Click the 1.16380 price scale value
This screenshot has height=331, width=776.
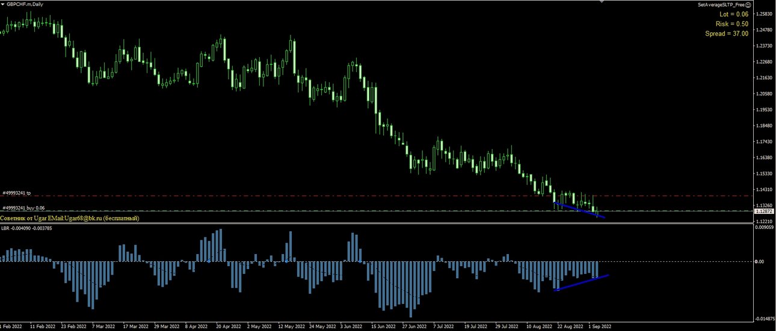(x=765, y=157)
